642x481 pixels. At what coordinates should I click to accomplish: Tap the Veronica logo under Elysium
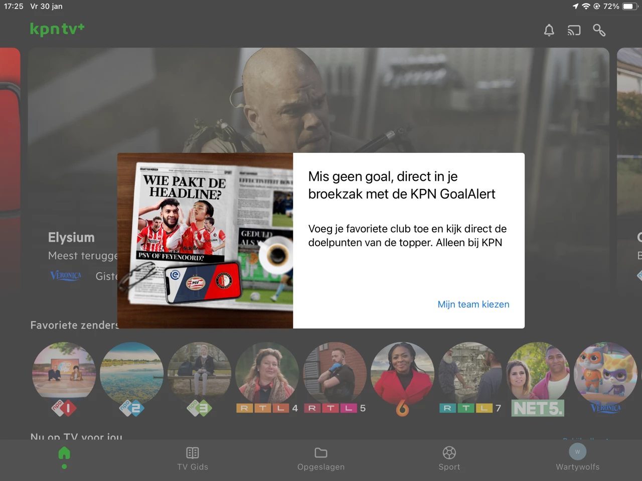[x=66, y=276]
